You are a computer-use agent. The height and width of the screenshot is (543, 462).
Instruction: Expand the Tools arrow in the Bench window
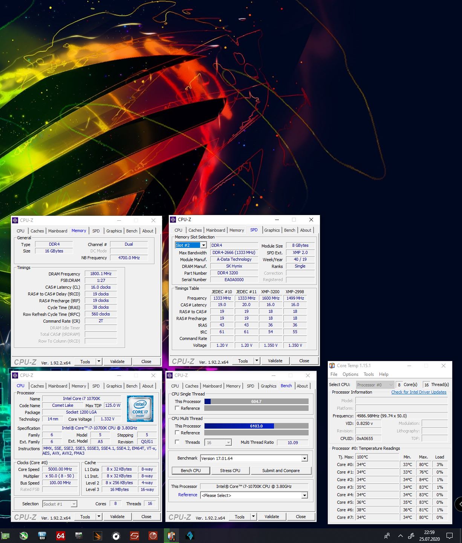click(253, 517)
